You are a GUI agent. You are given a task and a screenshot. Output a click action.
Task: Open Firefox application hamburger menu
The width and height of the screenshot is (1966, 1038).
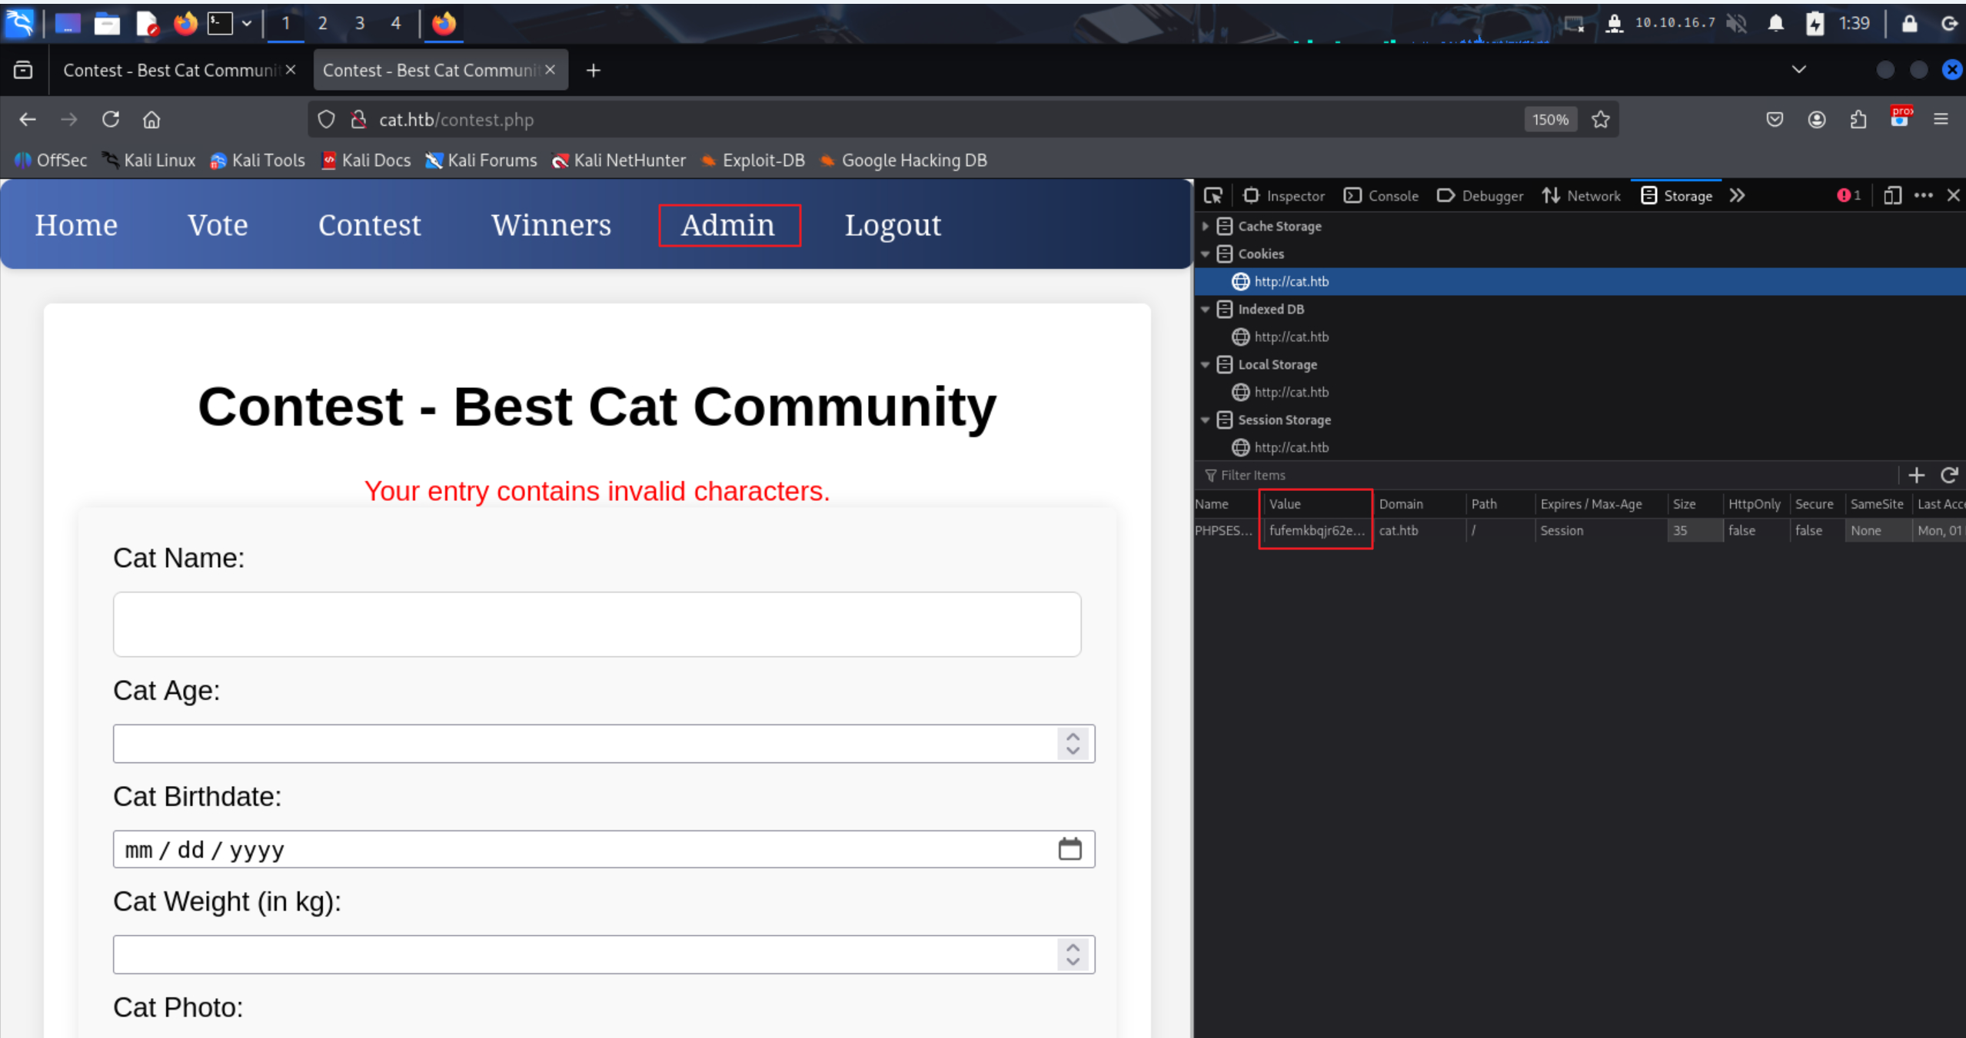click(x=1941, y=120)
